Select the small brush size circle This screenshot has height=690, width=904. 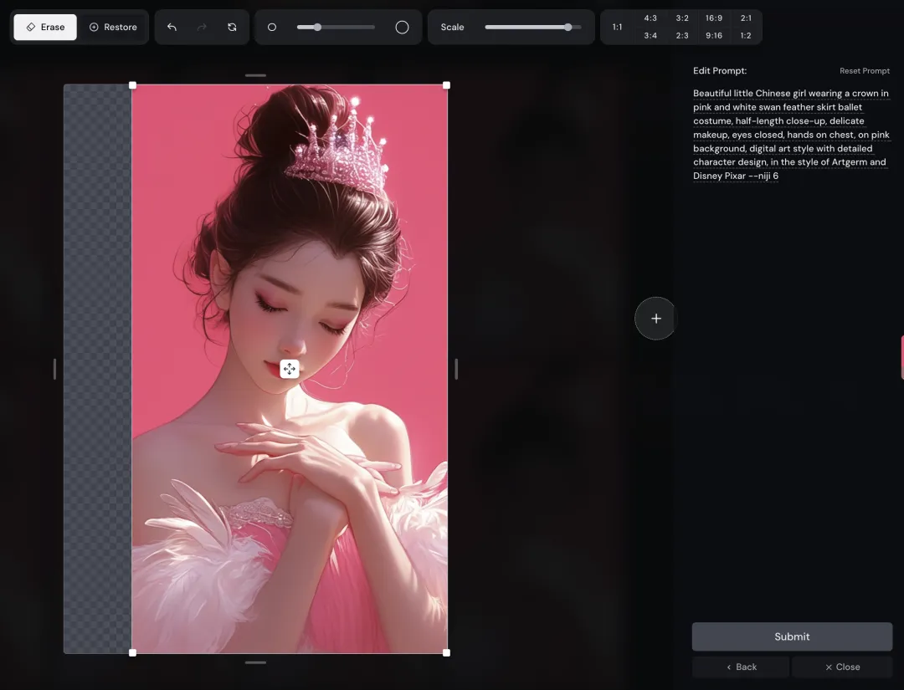(x=272, y=27)
